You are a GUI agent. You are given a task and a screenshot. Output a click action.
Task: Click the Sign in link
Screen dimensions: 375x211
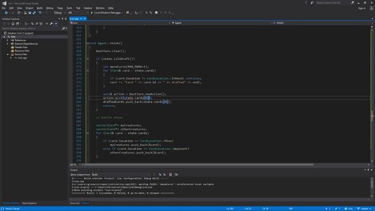pos(362,8)
